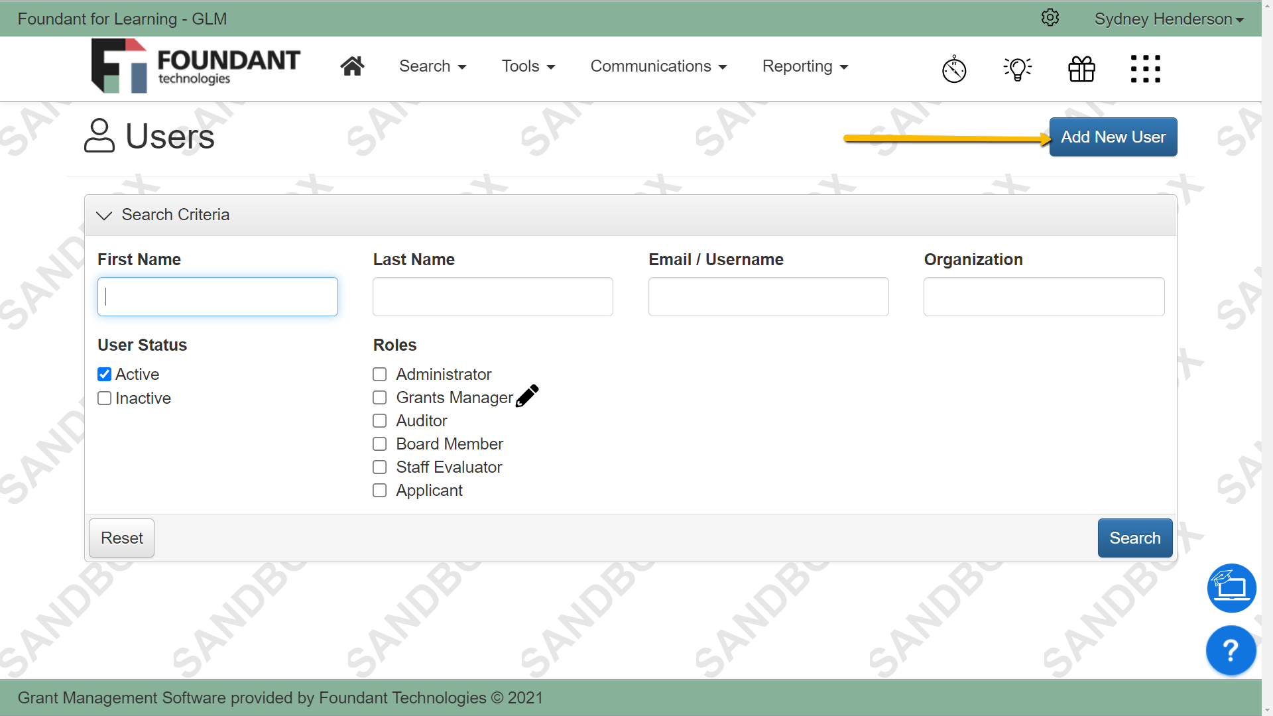
Task: Select the Board Member role checkbox
Action: point(379,444)
